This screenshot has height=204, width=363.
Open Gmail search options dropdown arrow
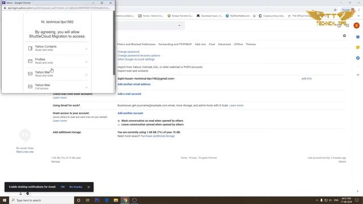(x=179, y=25)
